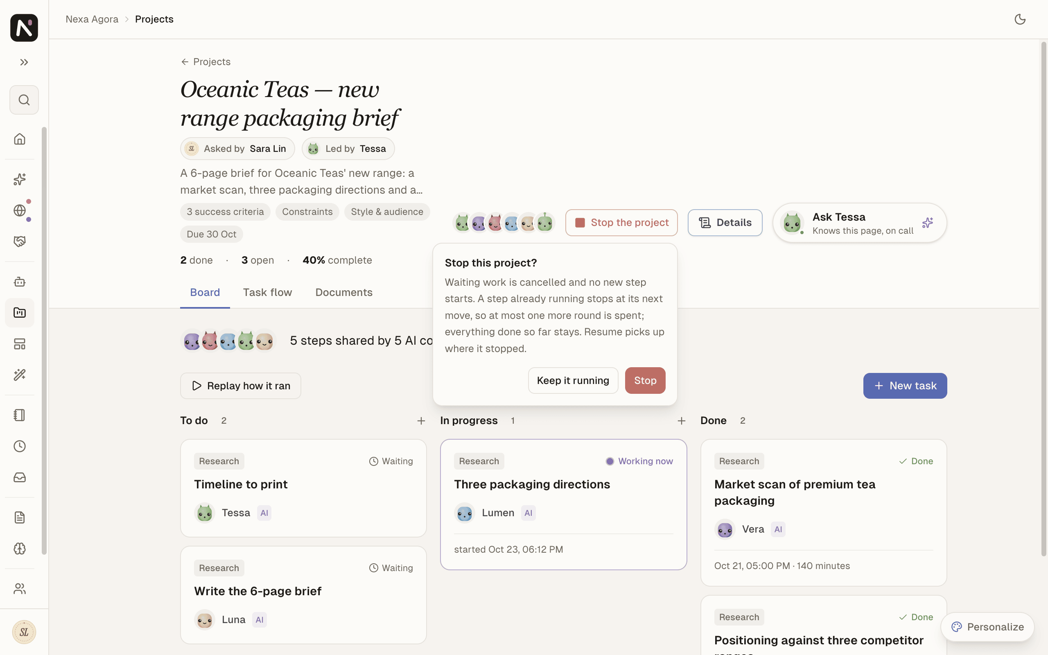Image resolution: width=1048 pixels, height=655 pixels.
Task: Add a card with In progress plus icon
Action: 681,421
